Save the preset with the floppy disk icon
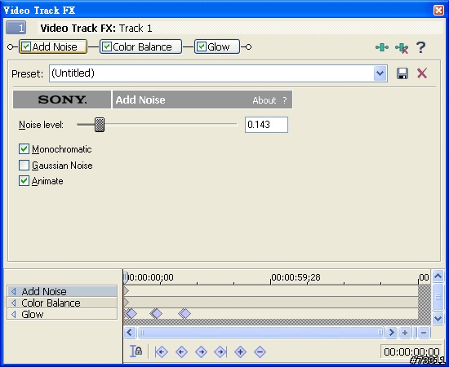The height and width of the screenshot is (367, 449). (402, 73)
